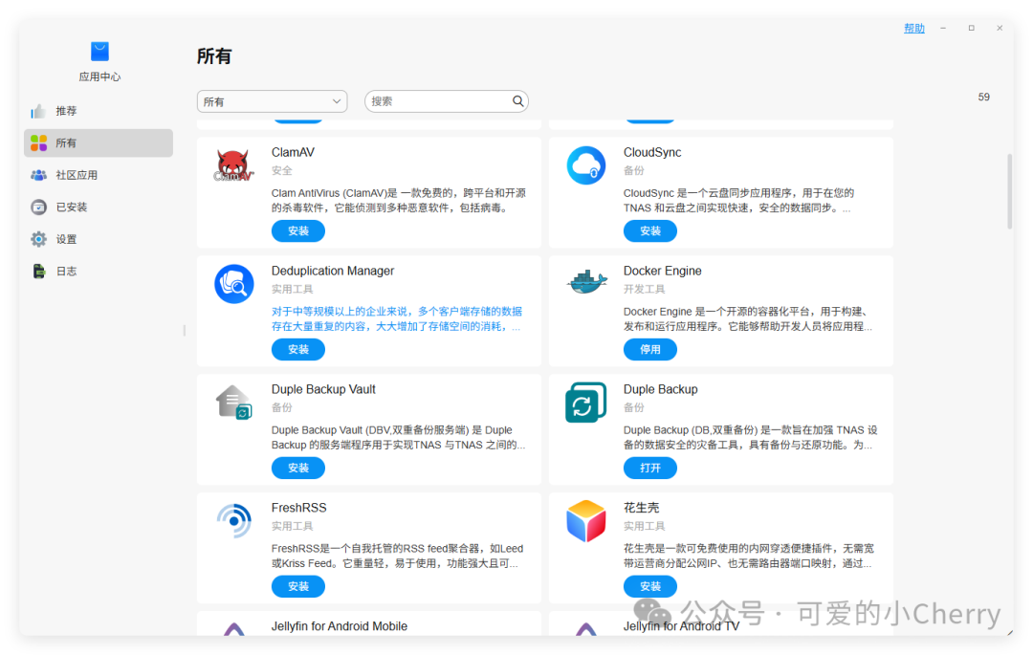This screenshot has height=655, width=1033.
Task: Click the blue Deduplication Manager description text
Action: pyautogui.click(x=397, y=318)
